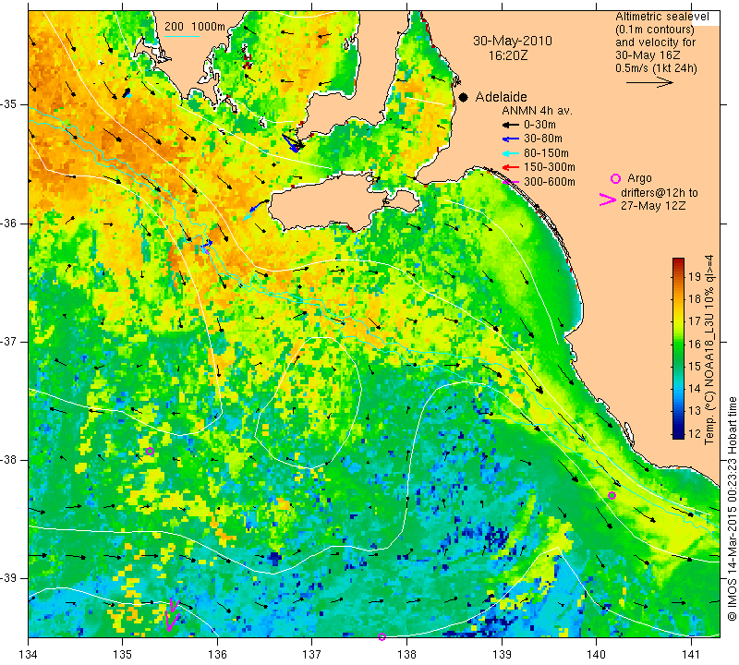Click the 'drifters@12h to' legend text
This screenshot has height=665, width=739.
tap(659, 193)
